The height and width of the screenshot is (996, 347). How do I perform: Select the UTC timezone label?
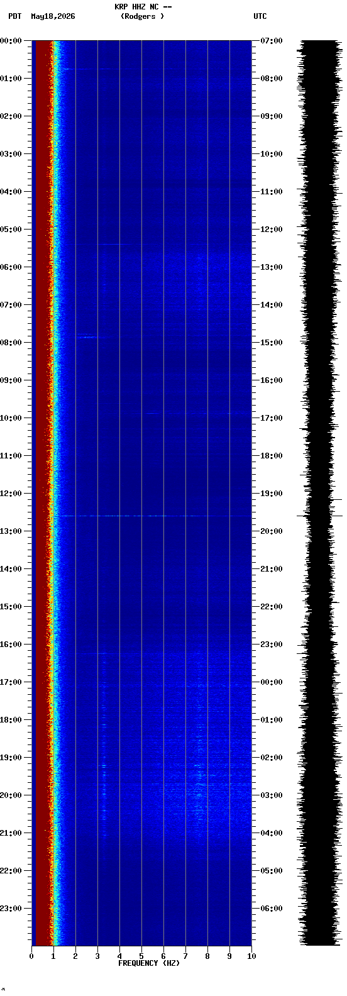click(x=260, y=16)
